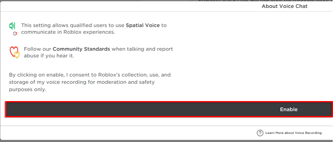Viewport: 333px width, 142px height.
Task: Click the question mark help icon
Action: click(260, 133)
